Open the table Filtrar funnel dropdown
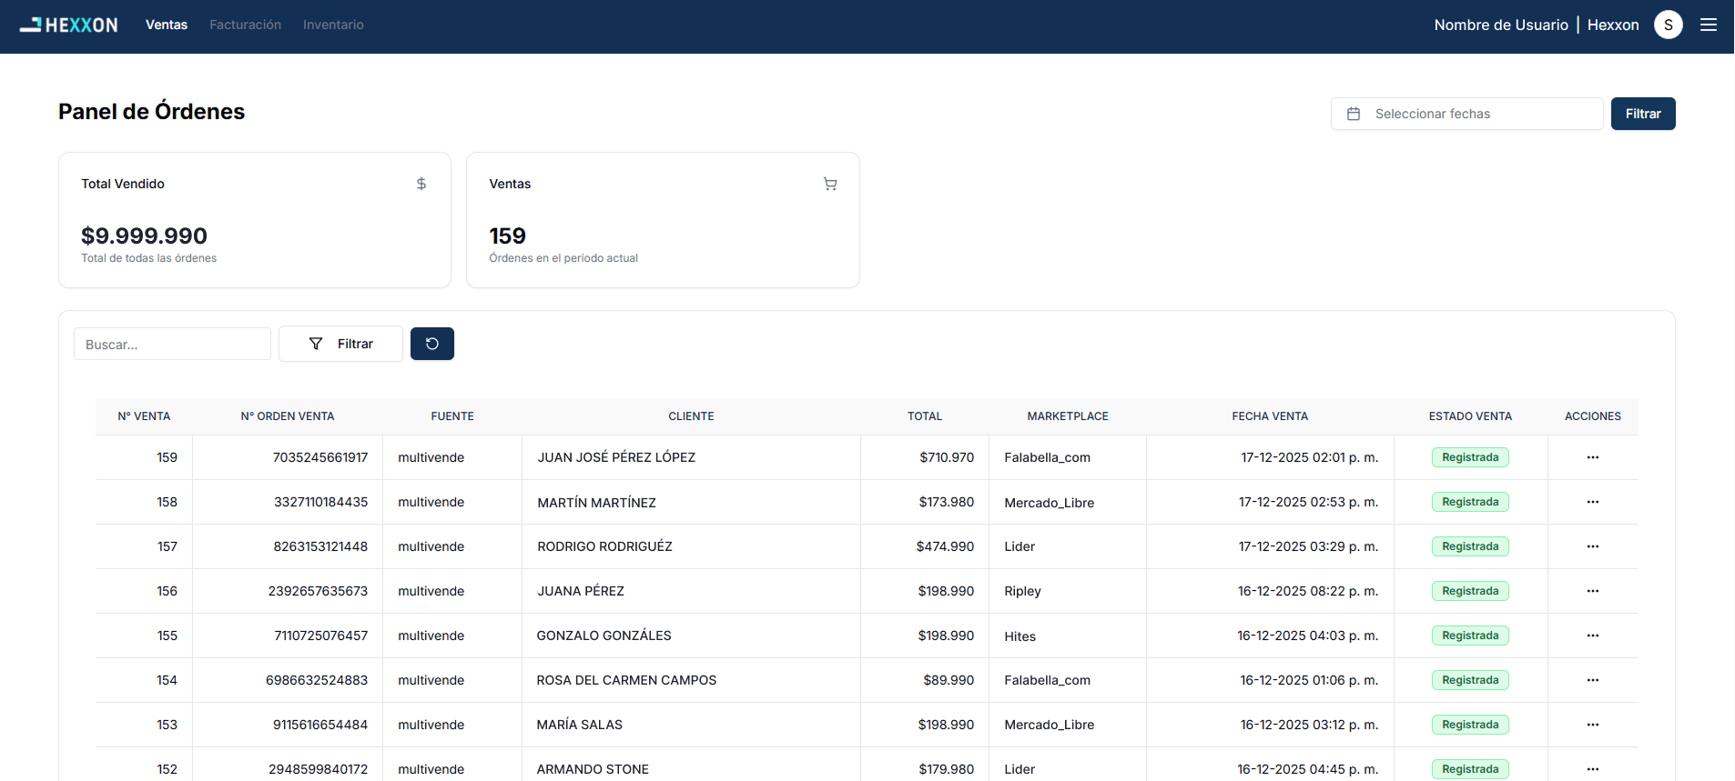The width and height of the screenshot is (1735, 781). click(340, 344)
